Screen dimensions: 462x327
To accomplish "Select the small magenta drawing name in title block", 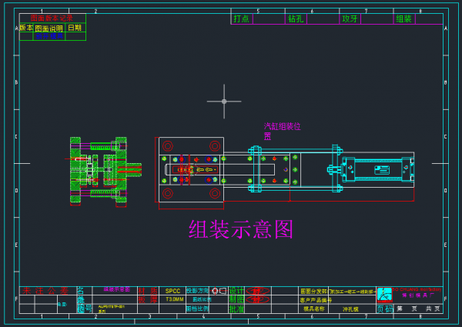I will (x=117, y=289).
